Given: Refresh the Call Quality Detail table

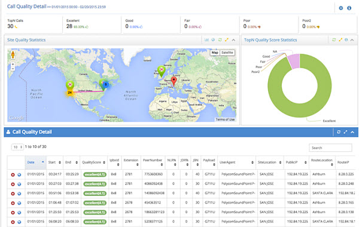Looking at the screenshot, I should (x=339, y=132).
